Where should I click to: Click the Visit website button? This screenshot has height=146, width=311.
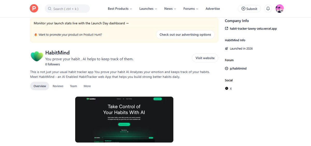point(205,58)
